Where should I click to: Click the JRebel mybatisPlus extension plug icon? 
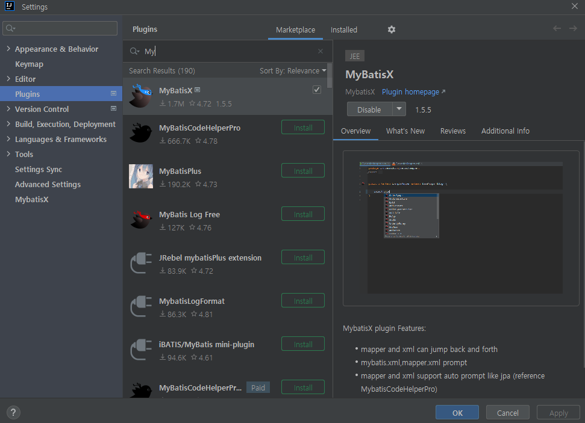tap(140, 263)
